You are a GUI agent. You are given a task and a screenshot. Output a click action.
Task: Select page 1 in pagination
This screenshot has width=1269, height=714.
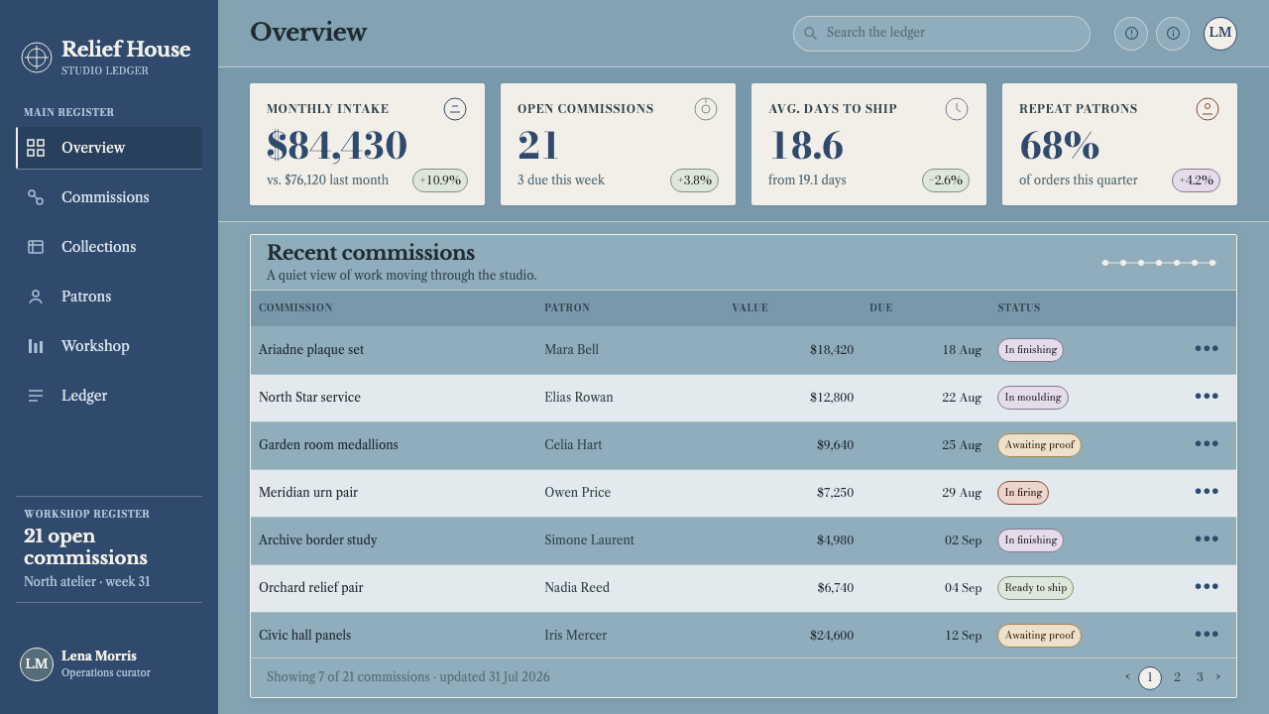pyautogui.click(x=1149, y=678)
